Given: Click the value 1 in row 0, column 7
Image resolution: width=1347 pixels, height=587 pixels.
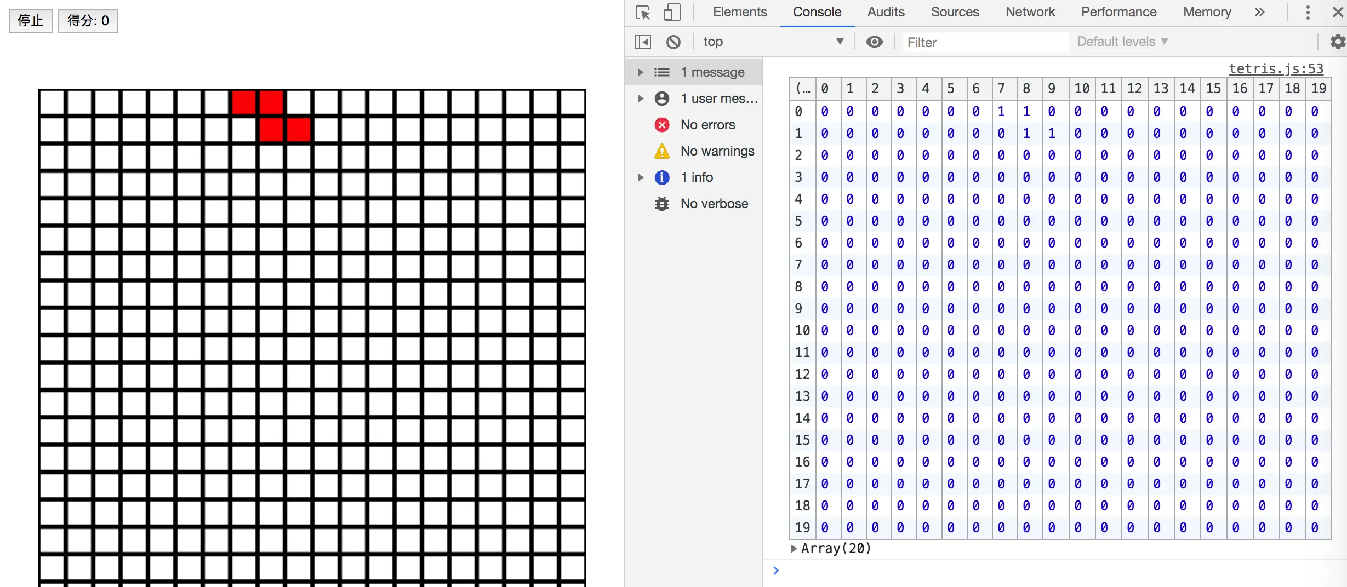Looking at the screenshot, I should coord(1001,112).
